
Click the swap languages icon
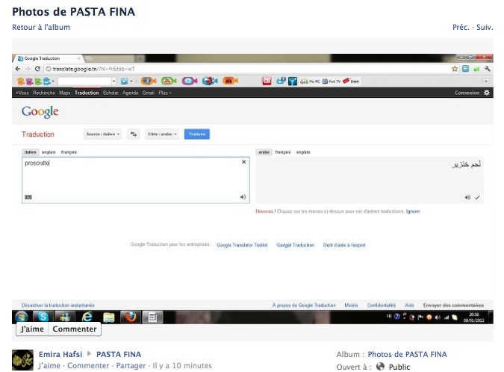click(134, 134)
